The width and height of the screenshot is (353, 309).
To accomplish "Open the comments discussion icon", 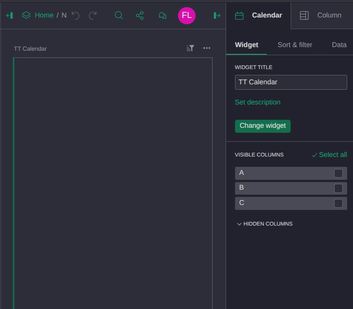I will 162,15.
